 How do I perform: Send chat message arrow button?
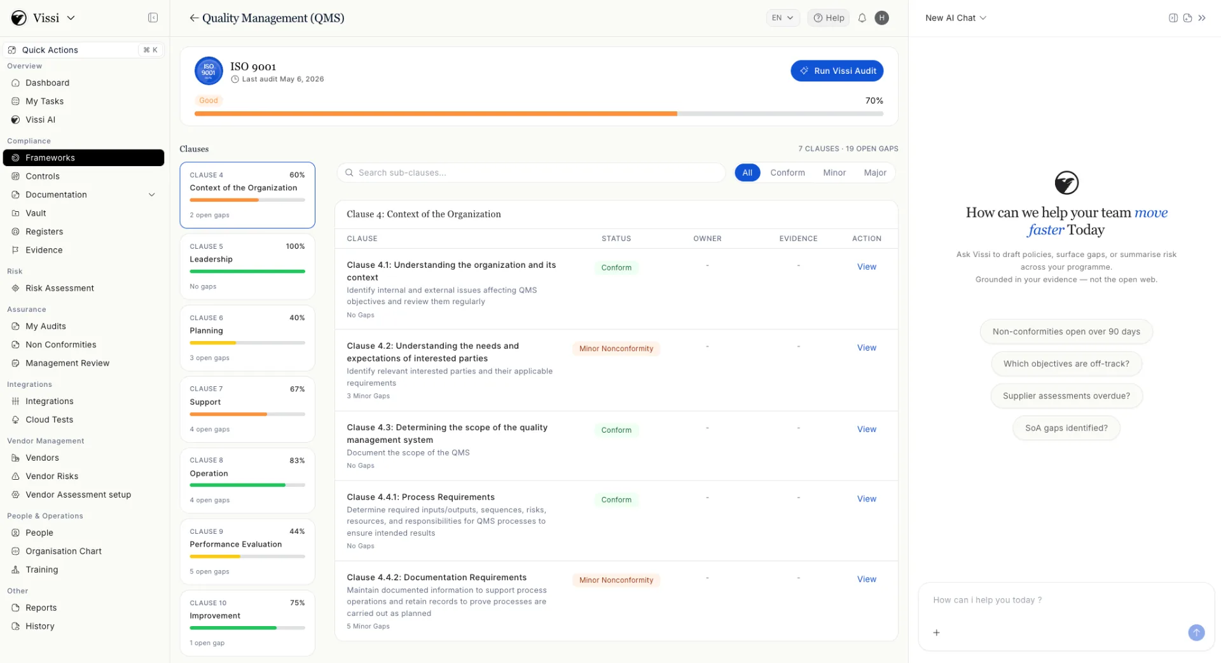point(1196,632)
